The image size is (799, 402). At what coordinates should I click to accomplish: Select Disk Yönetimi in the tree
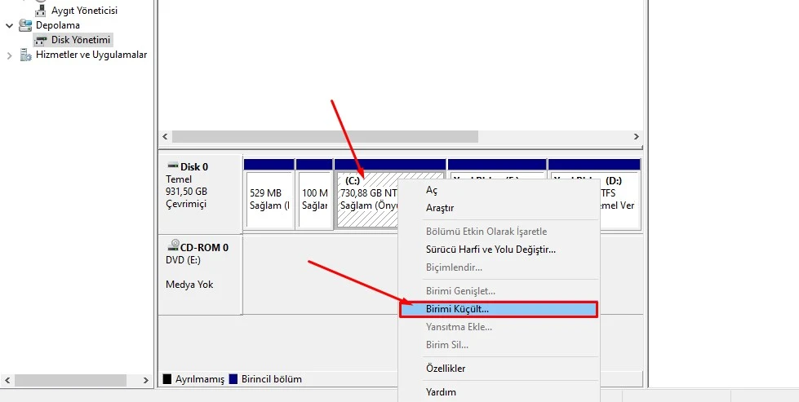(81, 40)
